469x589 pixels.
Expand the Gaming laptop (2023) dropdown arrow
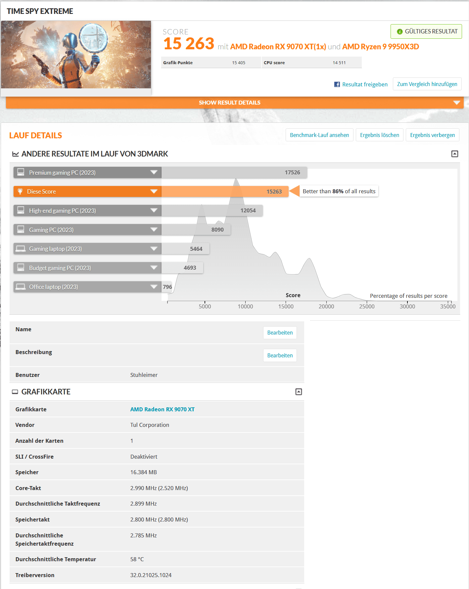154,249
